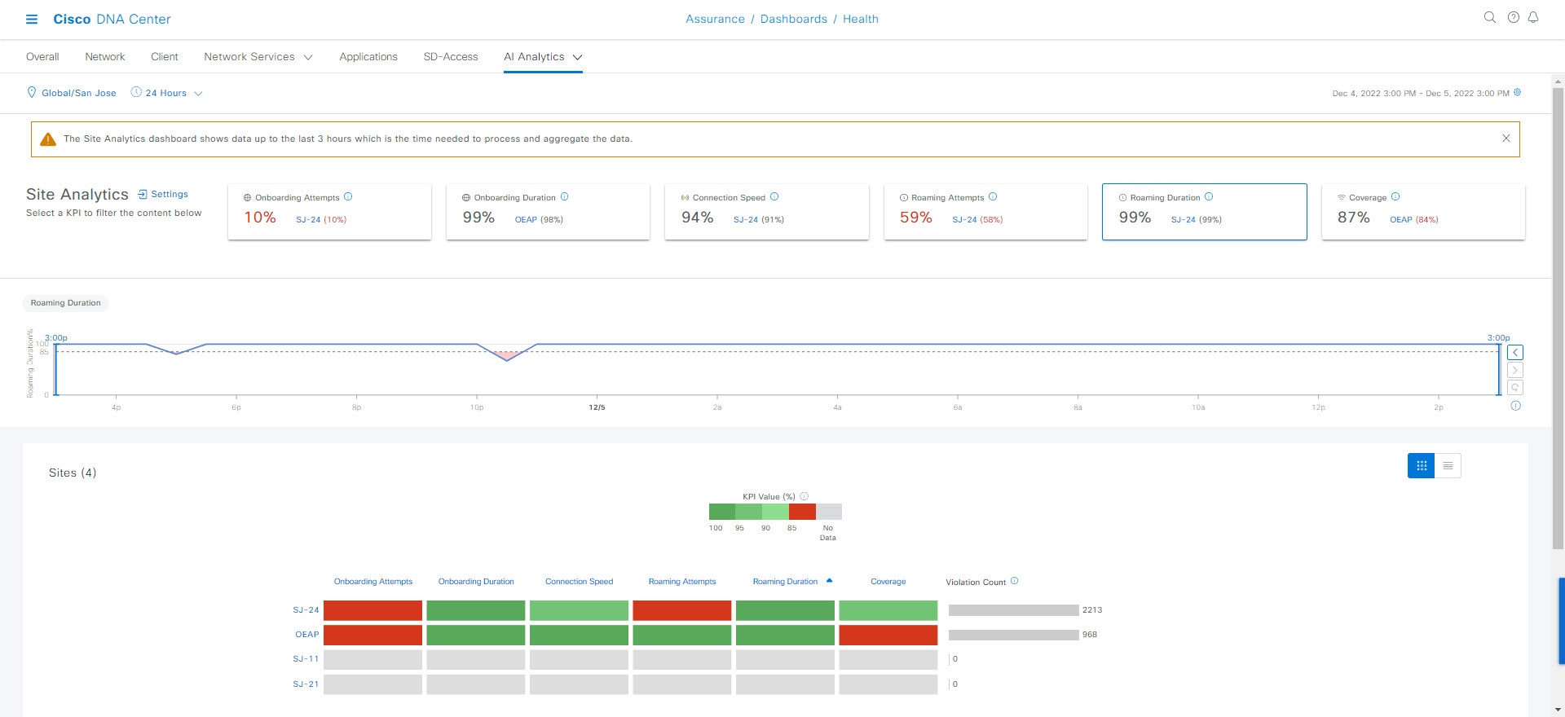Click info icon beside Connection Speed
This screenshot has width=1565, height=717.
pos(774,196)
